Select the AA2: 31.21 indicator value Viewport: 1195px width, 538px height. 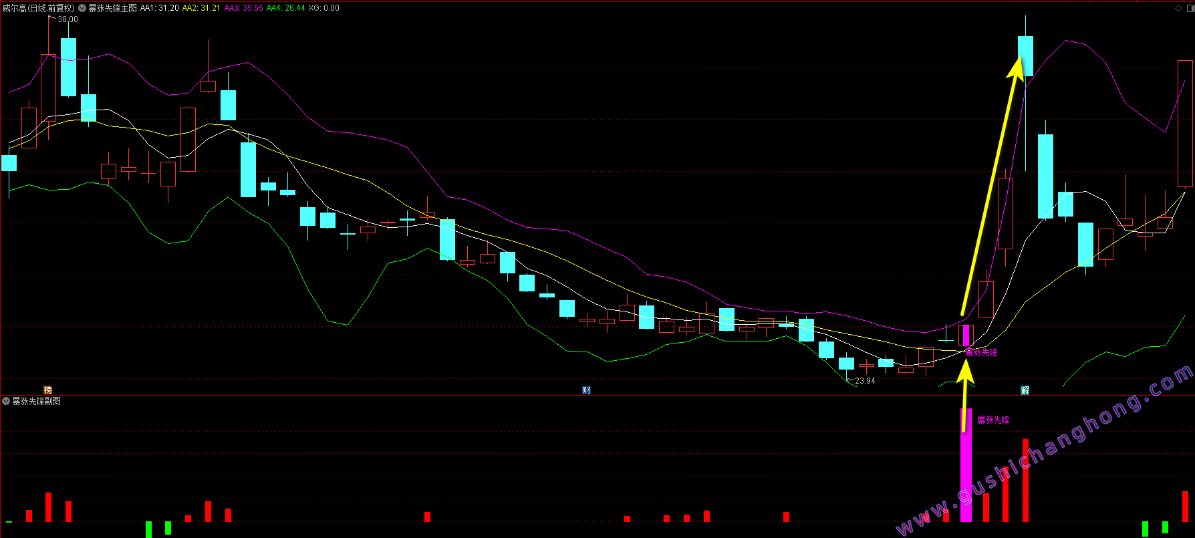201,8
